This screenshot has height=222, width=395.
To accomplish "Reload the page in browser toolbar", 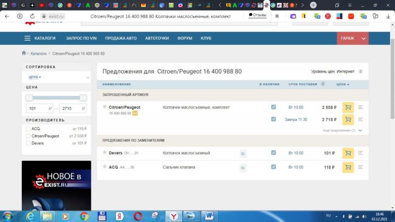I will [x=32, y=16].
